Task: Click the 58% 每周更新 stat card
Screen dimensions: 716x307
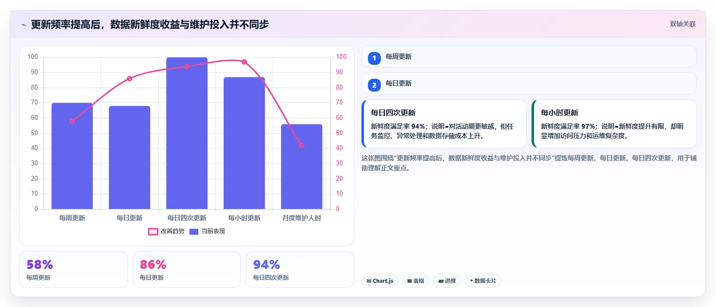Action: pos(73,269)
